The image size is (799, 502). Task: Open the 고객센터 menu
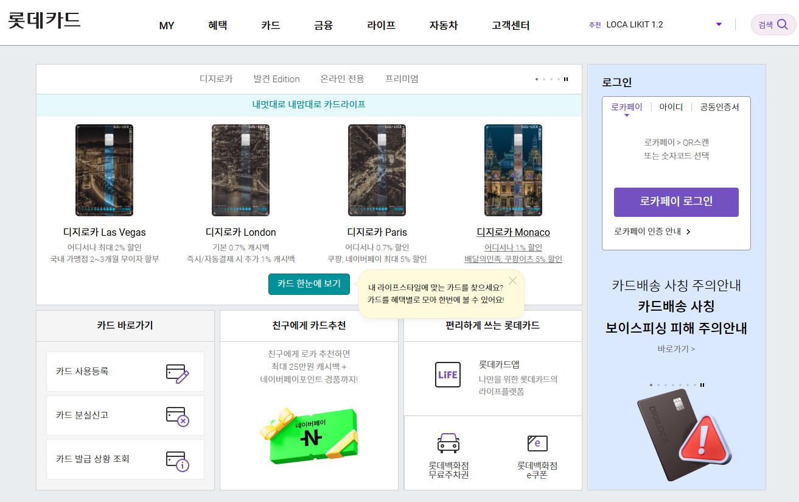tap(511, 26)
